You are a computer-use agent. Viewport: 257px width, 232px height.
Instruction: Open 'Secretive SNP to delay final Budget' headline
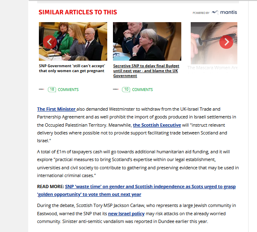tap(146, 71)
